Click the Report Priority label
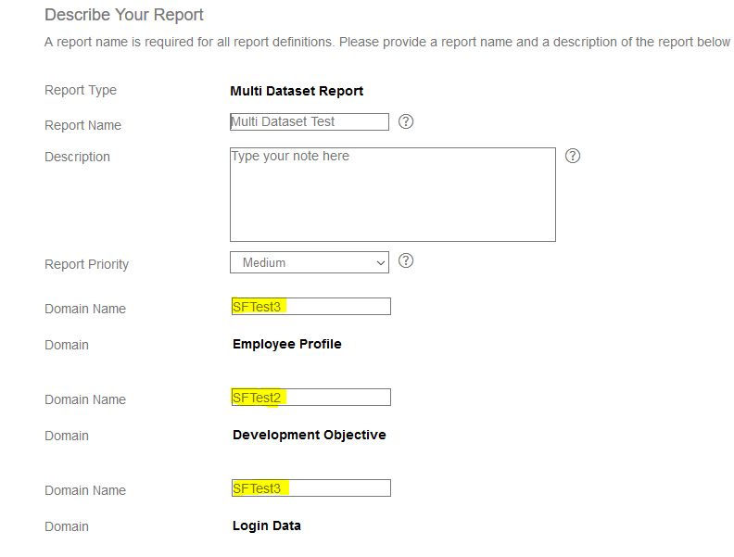The width and height of the screenshot is (734, 557). 86,264
